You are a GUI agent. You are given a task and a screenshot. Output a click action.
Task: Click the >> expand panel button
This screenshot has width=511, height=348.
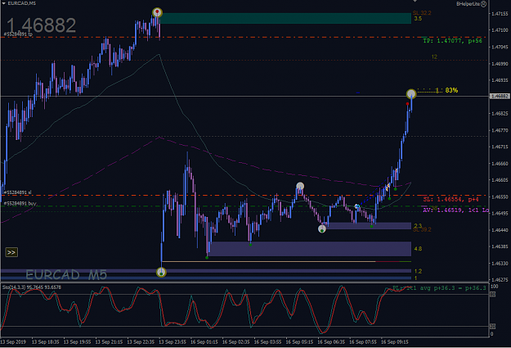tap(11, 252)
